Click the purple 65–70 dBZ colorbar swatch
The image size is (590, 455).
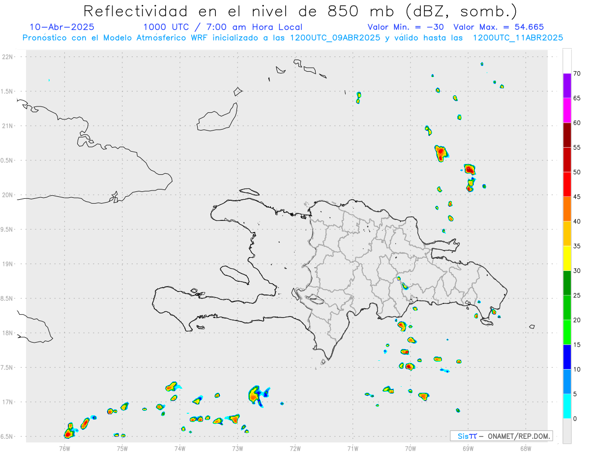tap(567, 86)
